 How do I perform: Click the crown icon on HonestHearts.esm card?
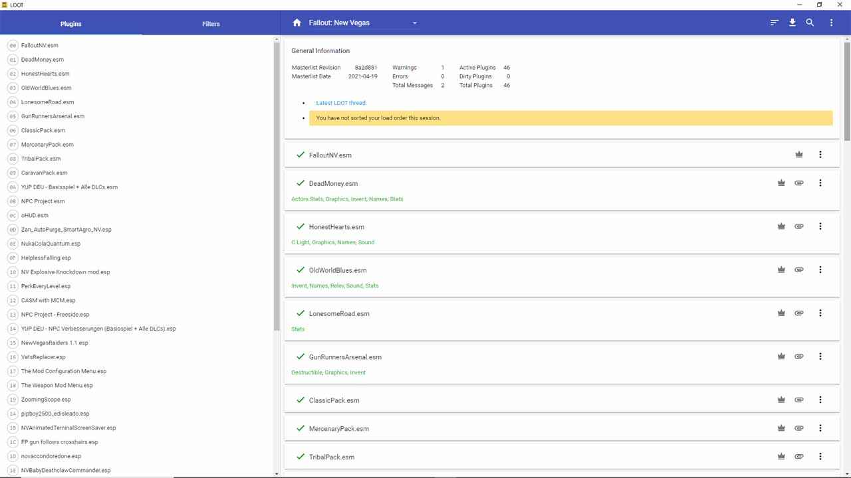click(x=781, y=226)
